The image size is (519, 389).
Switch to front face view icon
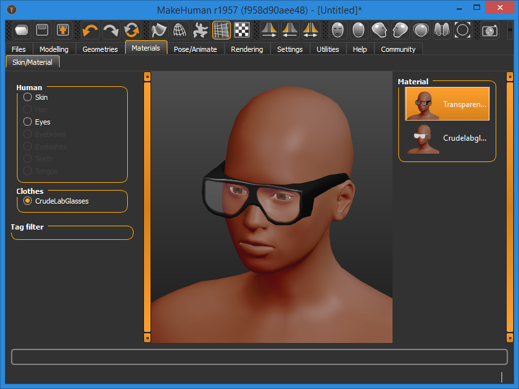(x=337, y=30)
